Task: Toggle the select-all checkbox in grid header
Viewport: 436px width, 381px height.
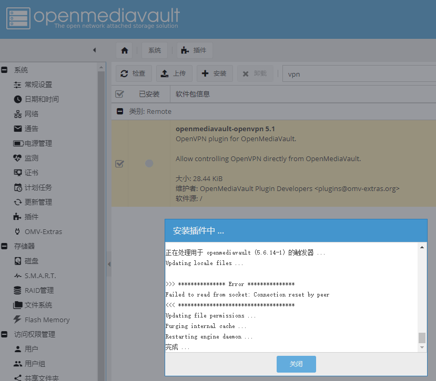Action: [119, 94]
